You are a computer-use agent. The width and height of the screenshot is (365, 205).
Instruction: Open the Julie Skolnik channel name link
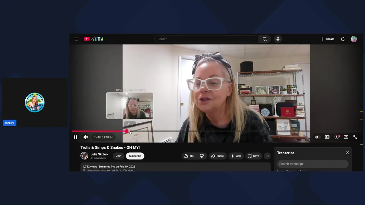(x=100, y=154)
